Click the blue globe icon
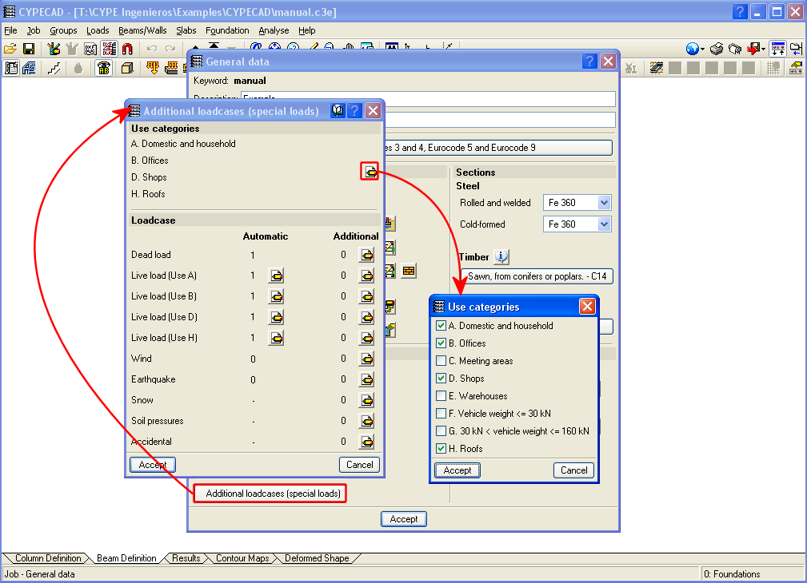The height and width of the screenshot is (583, 807). pos(693,49)
